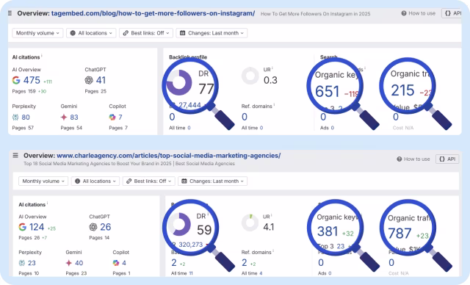Screen dimensions: 470x285
Task: Open the 320,273 rank number link
Action: (191, 245)
